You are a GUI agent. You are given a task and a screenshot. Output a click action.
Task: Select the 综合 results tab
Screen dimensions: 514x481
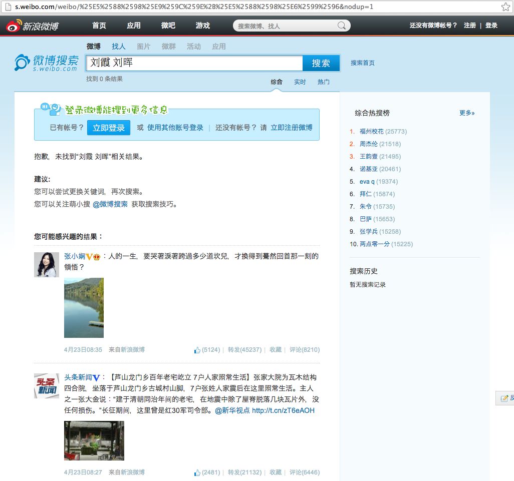(277, 82)
